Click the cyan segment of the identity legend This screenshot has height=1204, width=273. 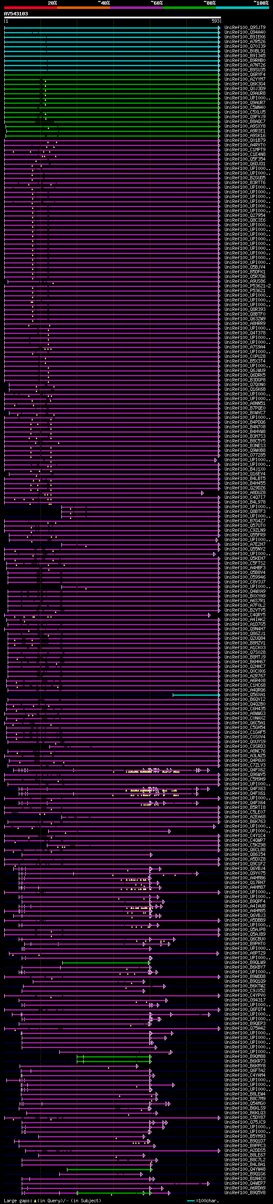(x=242, y=8)
